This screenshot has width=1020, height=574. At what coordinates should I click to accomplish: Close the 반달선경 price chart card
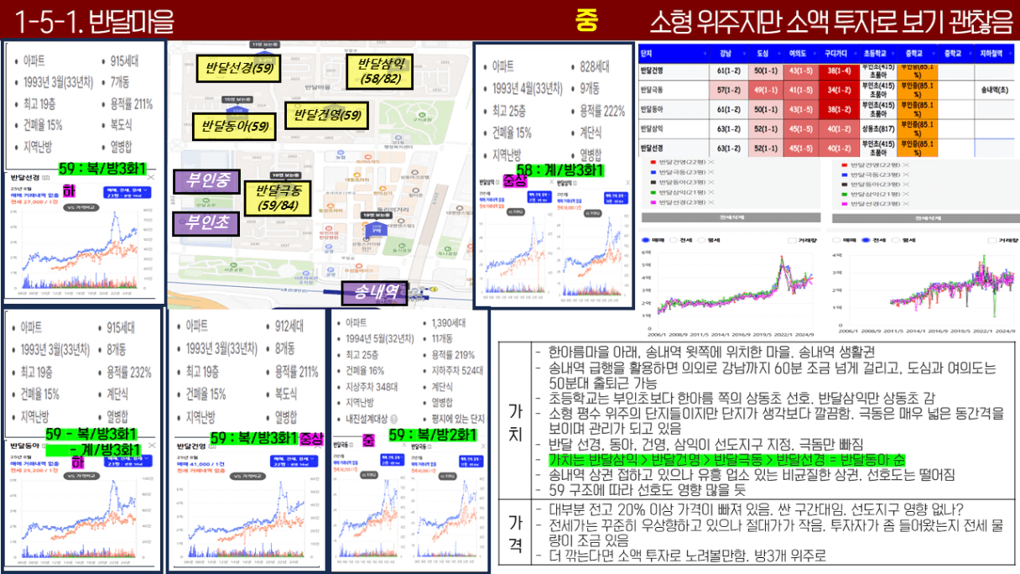150,178
